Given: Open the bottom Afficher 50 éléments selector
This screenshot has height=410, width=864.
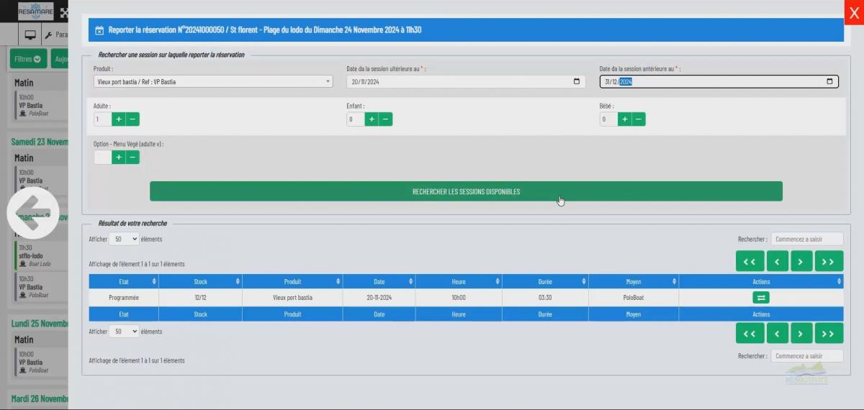Looking at the screenshot, I should (125, 332).
